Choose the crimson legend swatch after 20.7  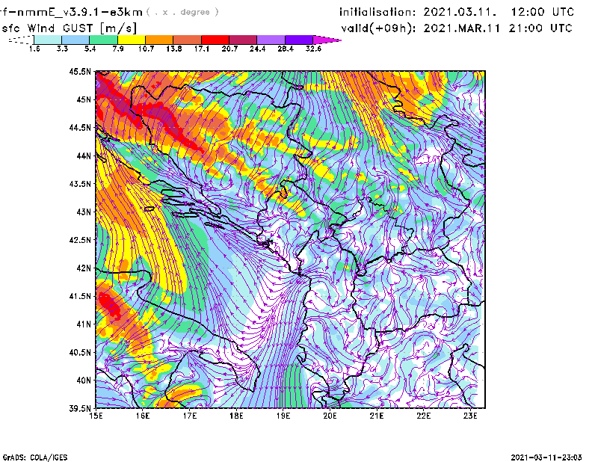(x=243, y=40)
